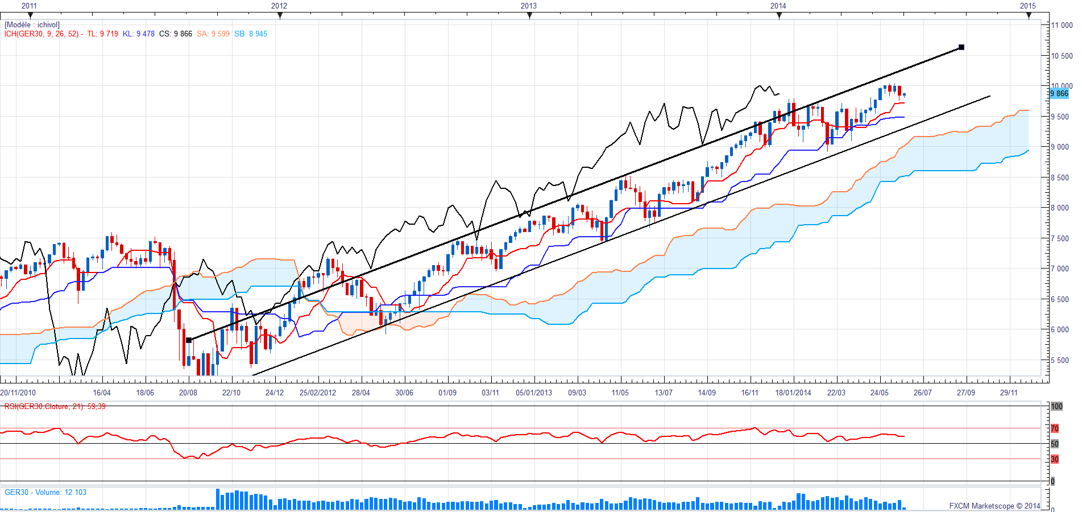Click the SB: 8 945 legend value
The width and height of the screenshot is (1082, 512).
tap(251, 34)
